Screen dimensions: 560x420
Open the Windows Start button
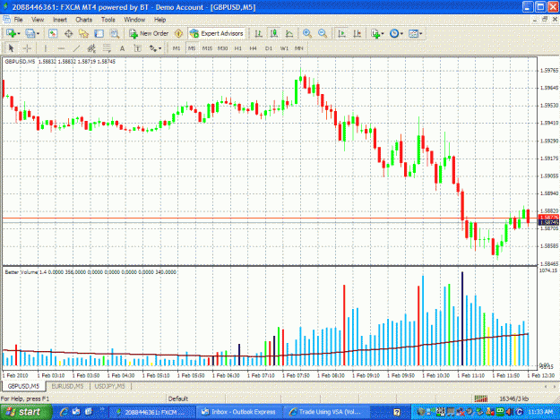(x=25, y=412)
